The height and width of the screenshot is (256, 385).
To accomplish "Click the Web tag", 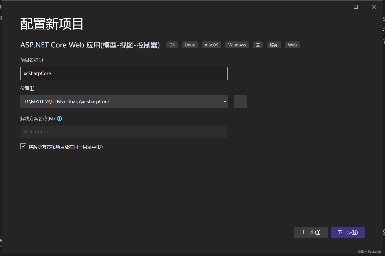I will [292, 45].
